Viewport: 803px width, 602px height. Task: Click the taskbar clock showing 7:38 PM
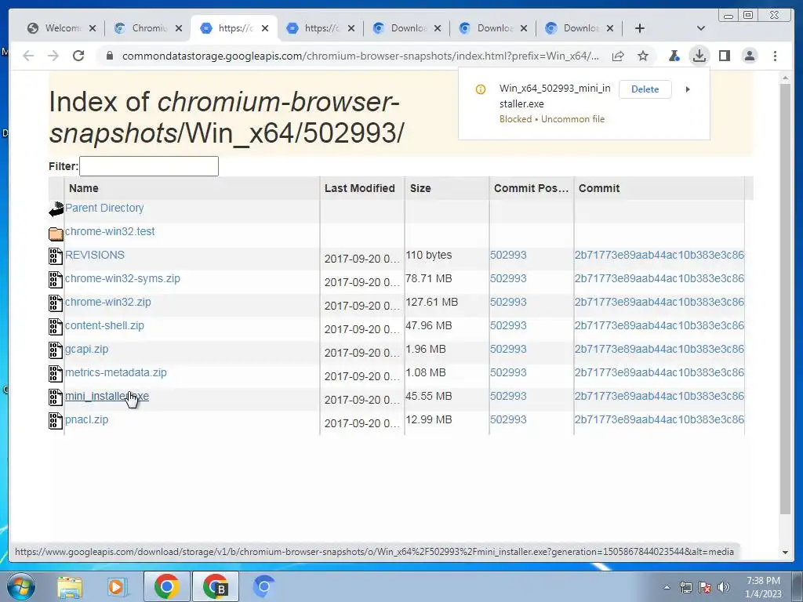(763, 587)
